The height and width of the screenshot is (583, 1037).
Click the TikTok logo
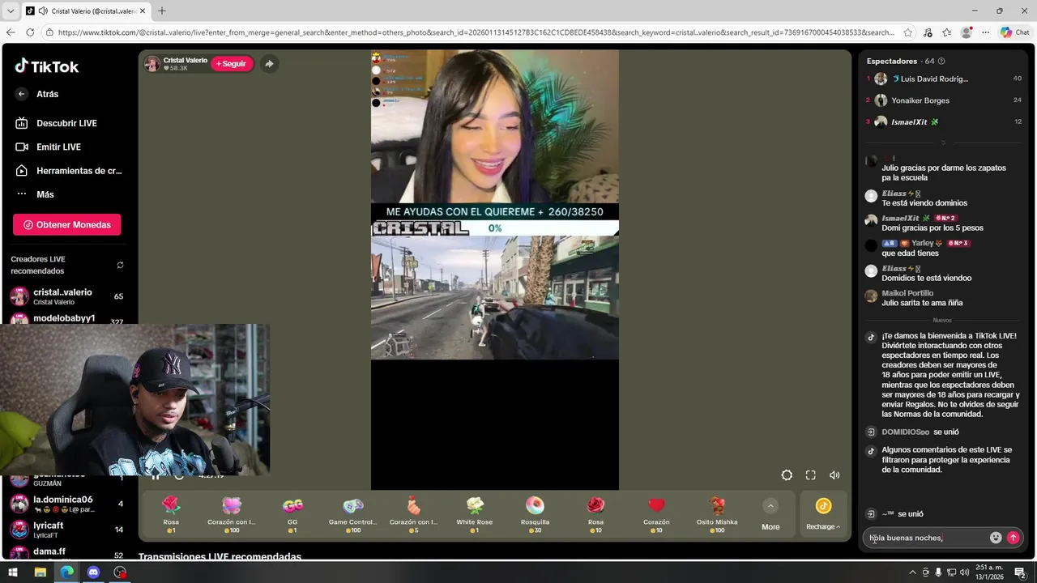point(47,66)
